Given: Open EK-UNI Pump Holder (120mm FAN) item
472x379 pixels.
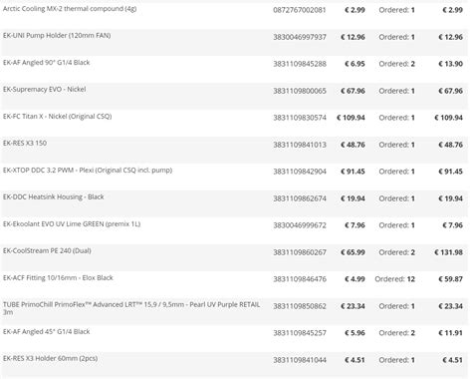Looking at the screenshot, I should tap(57, 35).
